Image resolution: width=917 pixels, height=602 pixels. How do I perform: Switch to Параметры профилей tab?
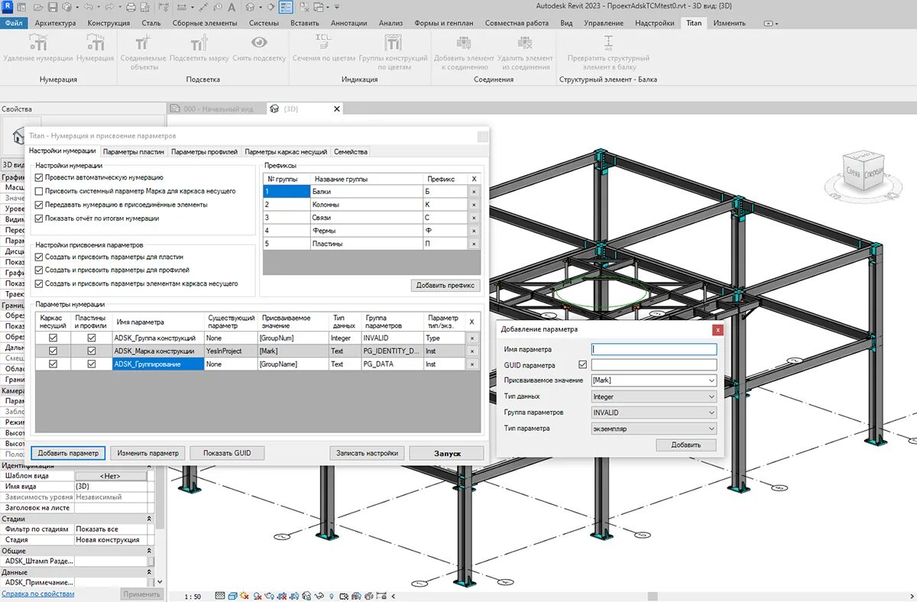coord(204,152)
